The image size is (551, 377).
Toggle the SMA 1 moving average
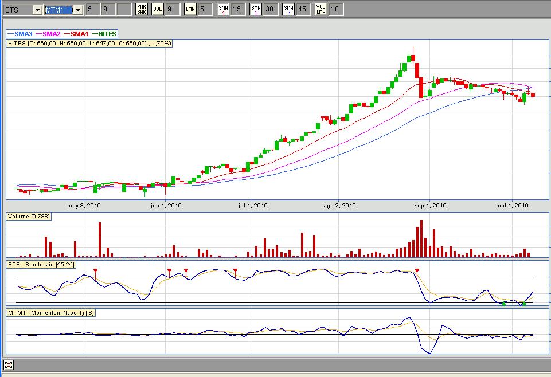click(223, 9)
